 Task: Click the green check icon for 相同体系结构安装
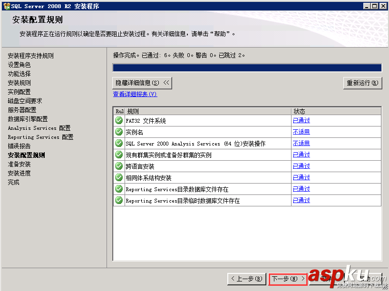point(119,177)
